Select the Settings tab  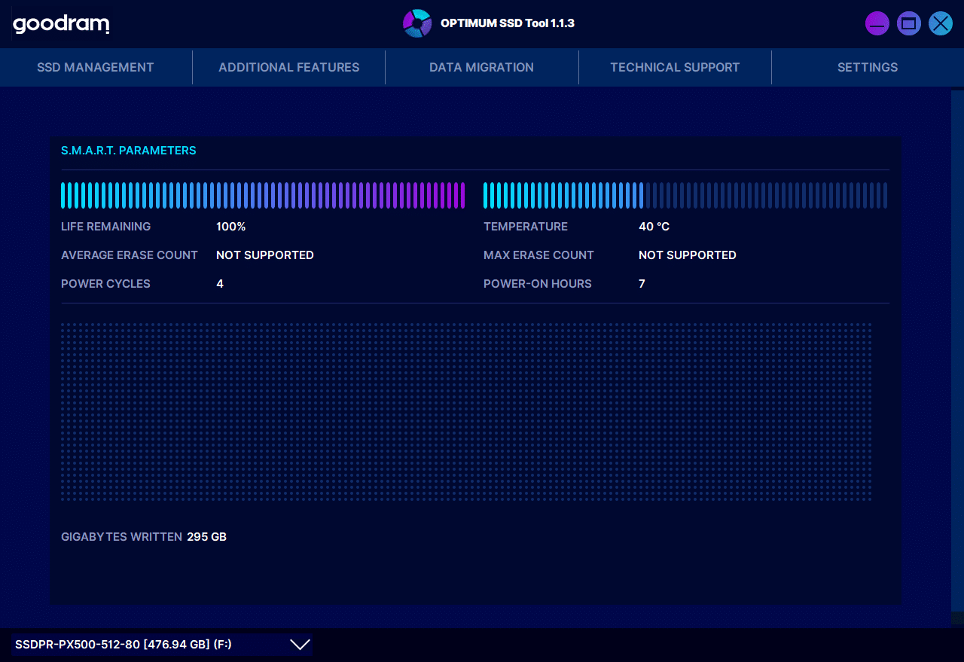pyautogui.click(x=868, y=68)
